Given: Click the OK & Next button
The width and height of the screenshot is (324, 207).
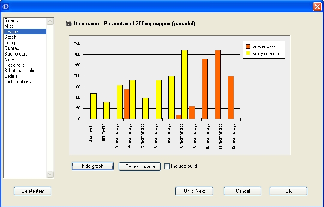Looking at the screenshot, I should [x=194, y=191].
